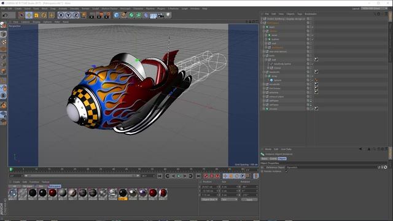Toggle Render Instances checkbox
393x221 pixels.
[x=286, y=171]
